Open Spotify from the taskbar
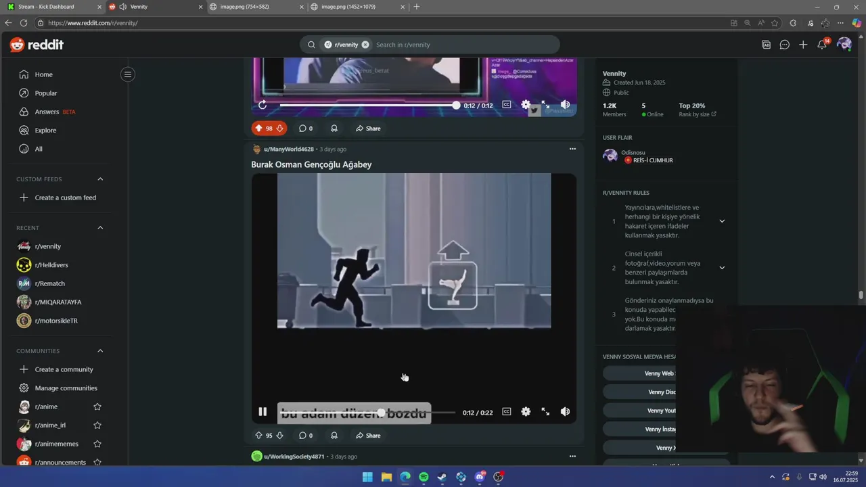 point(424,477)
